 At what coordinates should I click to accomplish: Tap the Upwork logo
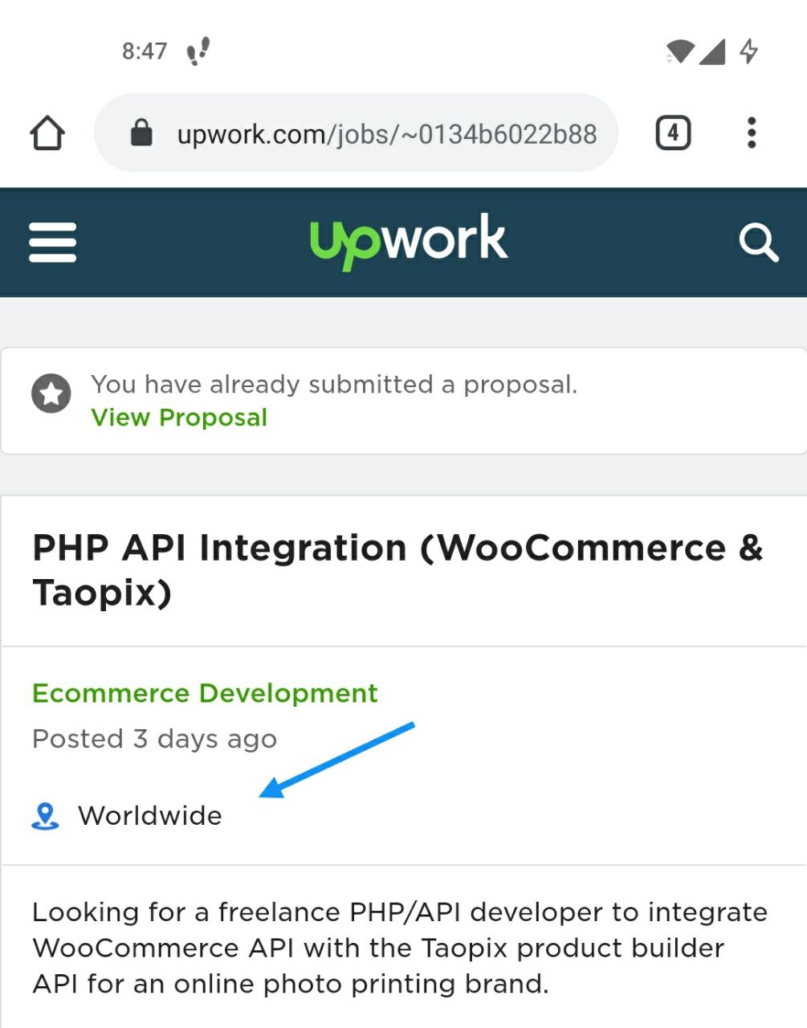(409, 241)
